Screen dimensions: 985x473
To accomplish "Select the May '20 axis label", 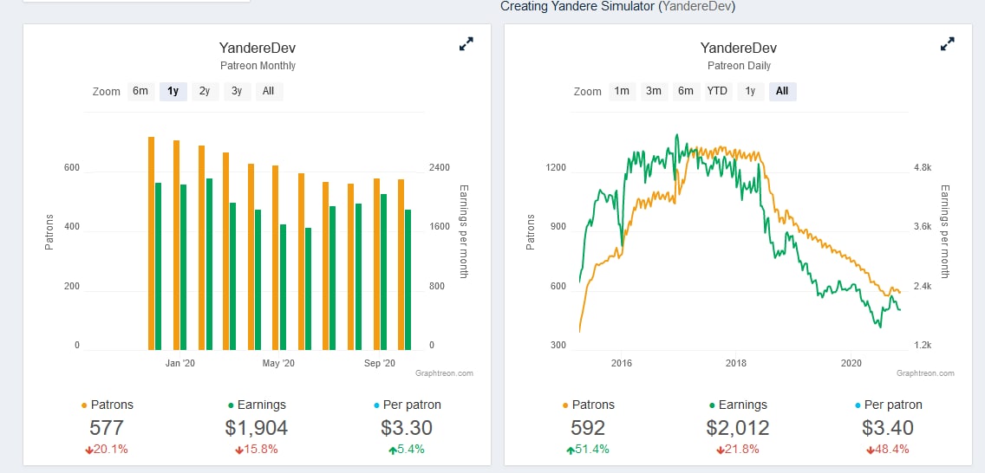I will [x=279, y=363].
